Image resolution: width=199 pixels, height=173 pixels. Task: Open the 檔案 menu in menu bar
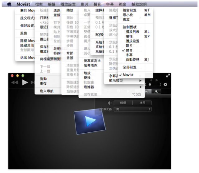click(39, 4)
